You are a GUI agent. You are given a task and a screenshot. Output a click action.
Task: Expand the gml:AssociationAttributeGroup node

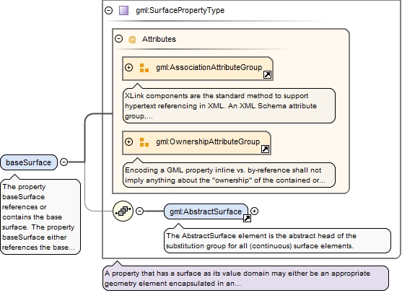pyautogui.click(x=128, y=67)
